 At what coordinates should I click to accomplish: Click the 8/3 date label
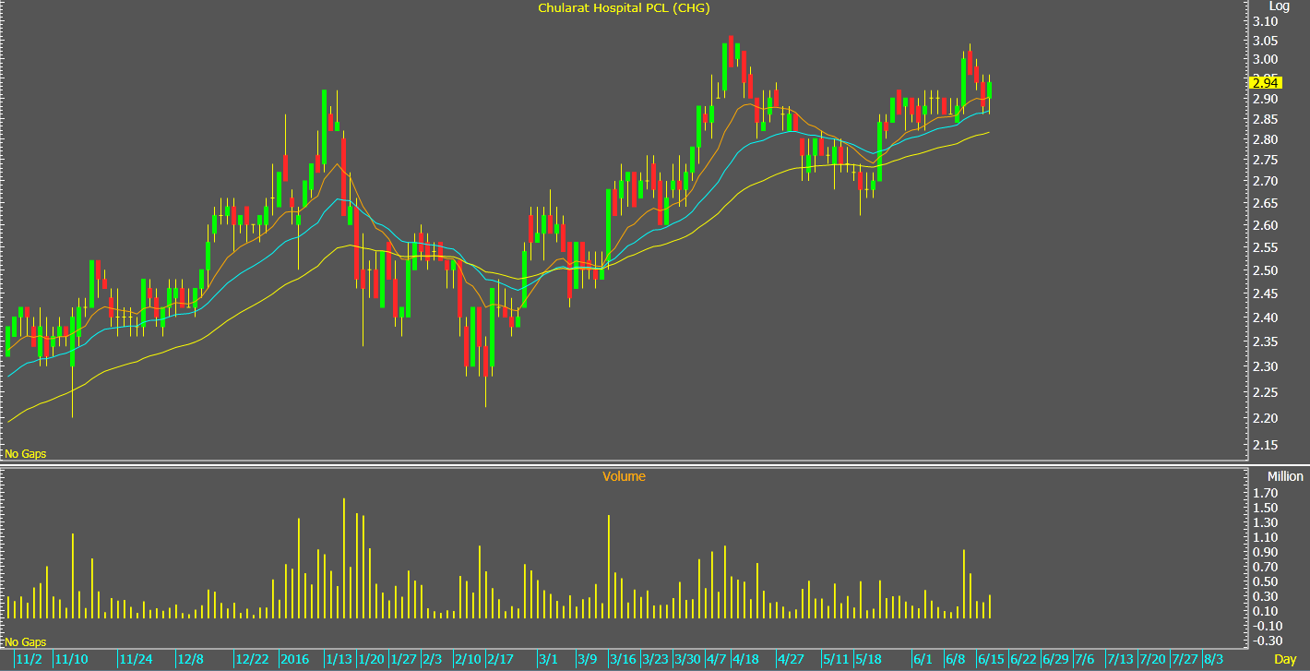[x=1213, y=659]
